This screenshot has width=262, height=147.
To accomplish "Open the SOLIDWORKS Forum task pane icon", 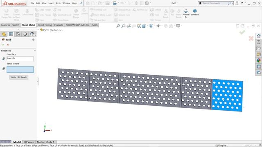I will pyautogui.click(x=259, y=73).
